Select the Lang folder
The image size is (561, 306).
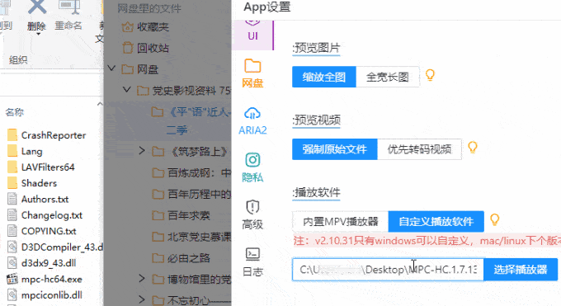point(25,152)
